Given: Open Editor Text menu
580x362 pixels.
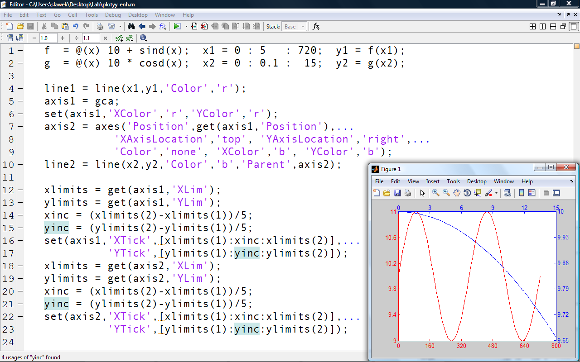Looking at the screenshot, I should pyautogui.click(x=41, y=15).
